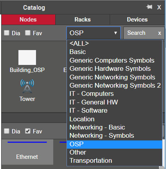Viewport: 166px width, 169px height.
Task: Enable the top Fav checkbox
Action: click(x=28, y=33)
